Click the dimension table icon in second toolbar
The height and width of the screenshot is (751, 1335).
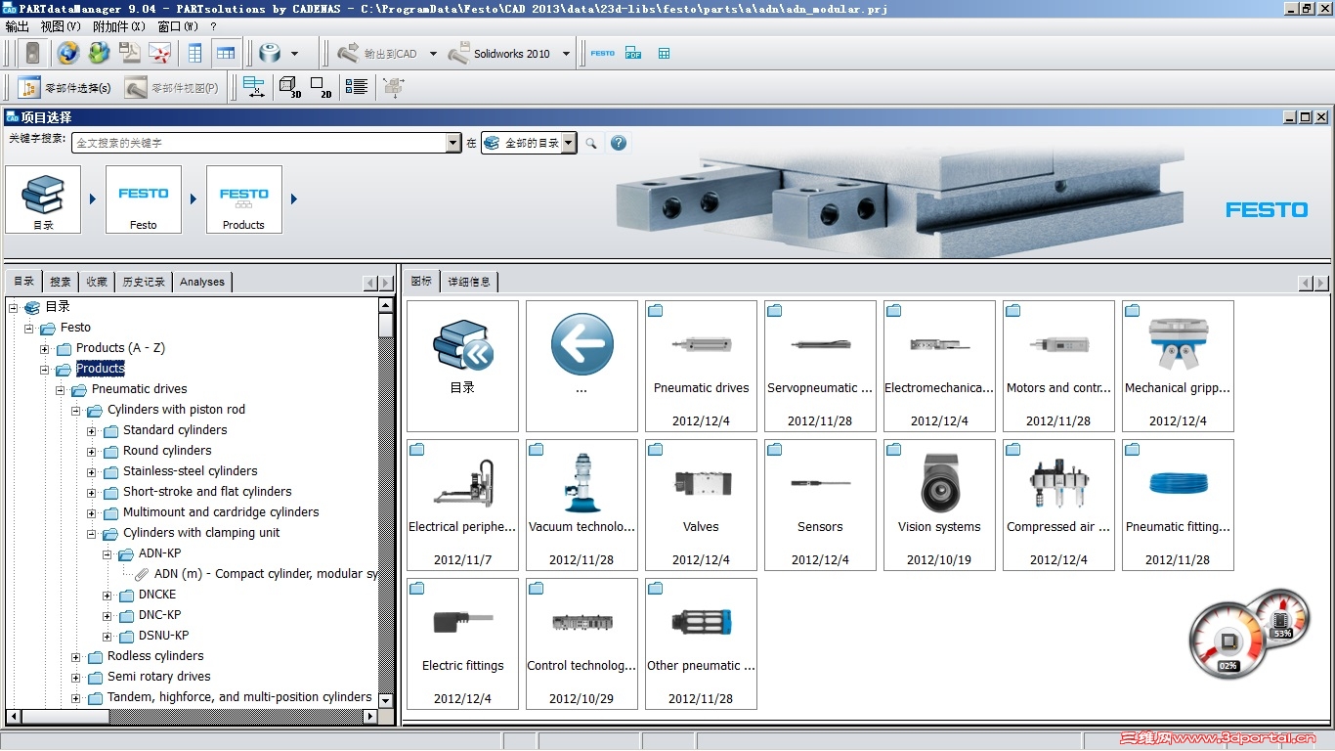pyautogui.click(x=254, y=88)
